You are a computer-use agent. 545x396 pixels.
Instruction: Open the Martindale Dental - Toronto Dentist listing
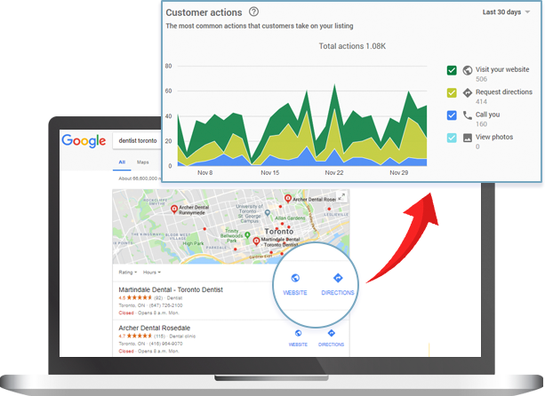click(170, 290)
